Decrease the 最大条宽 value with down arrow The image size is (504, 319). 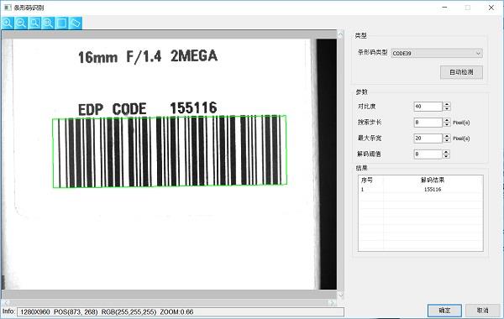coord(447,140)
